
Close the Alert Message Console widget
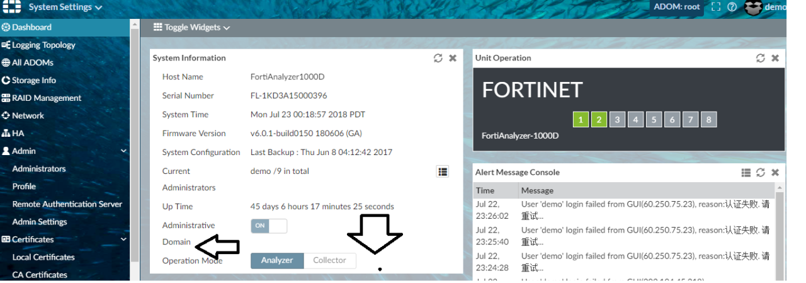click(775, 173)
